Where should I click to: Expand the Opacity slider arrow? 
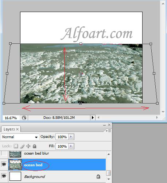pyautogui.click(x=71, y=137)
